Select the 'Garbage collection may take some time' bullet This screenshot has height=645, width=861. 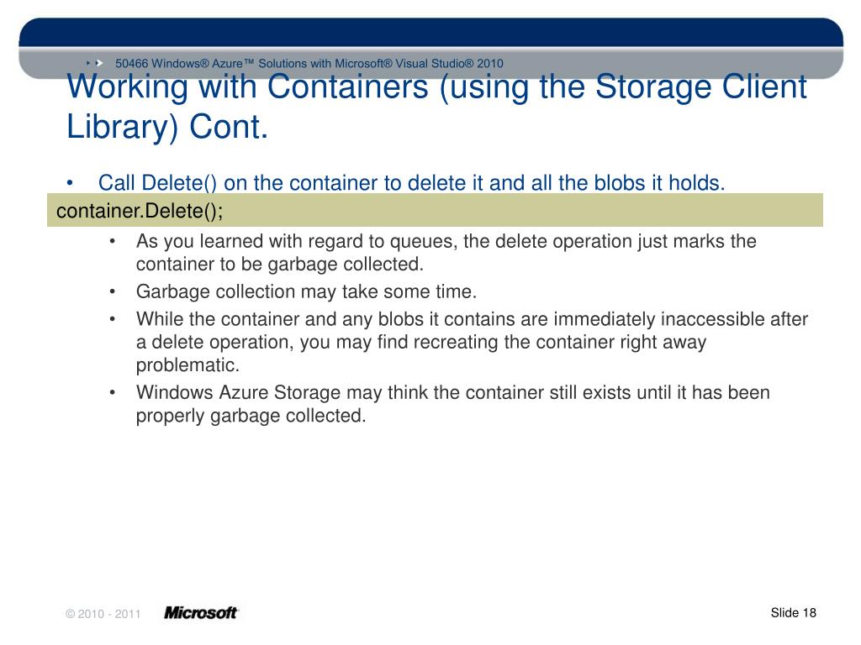tap(306, 291)
